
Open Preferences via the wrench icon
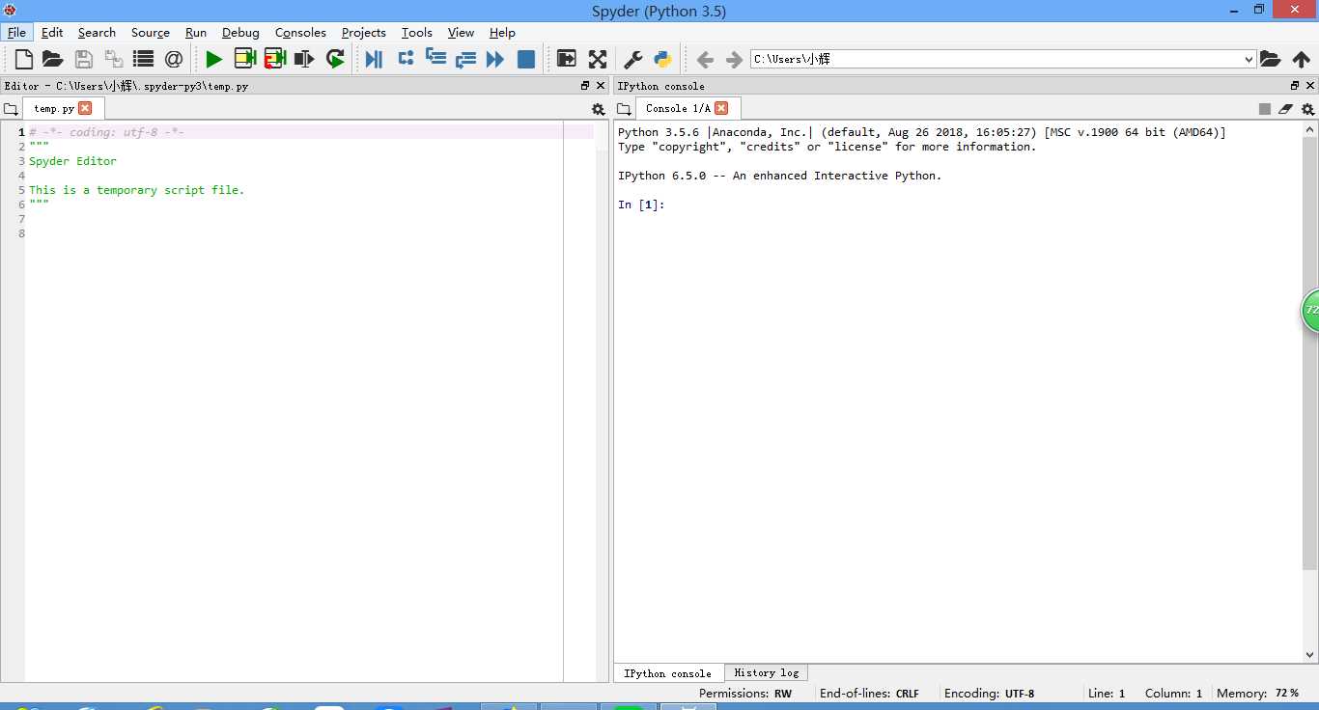[633, 59]
